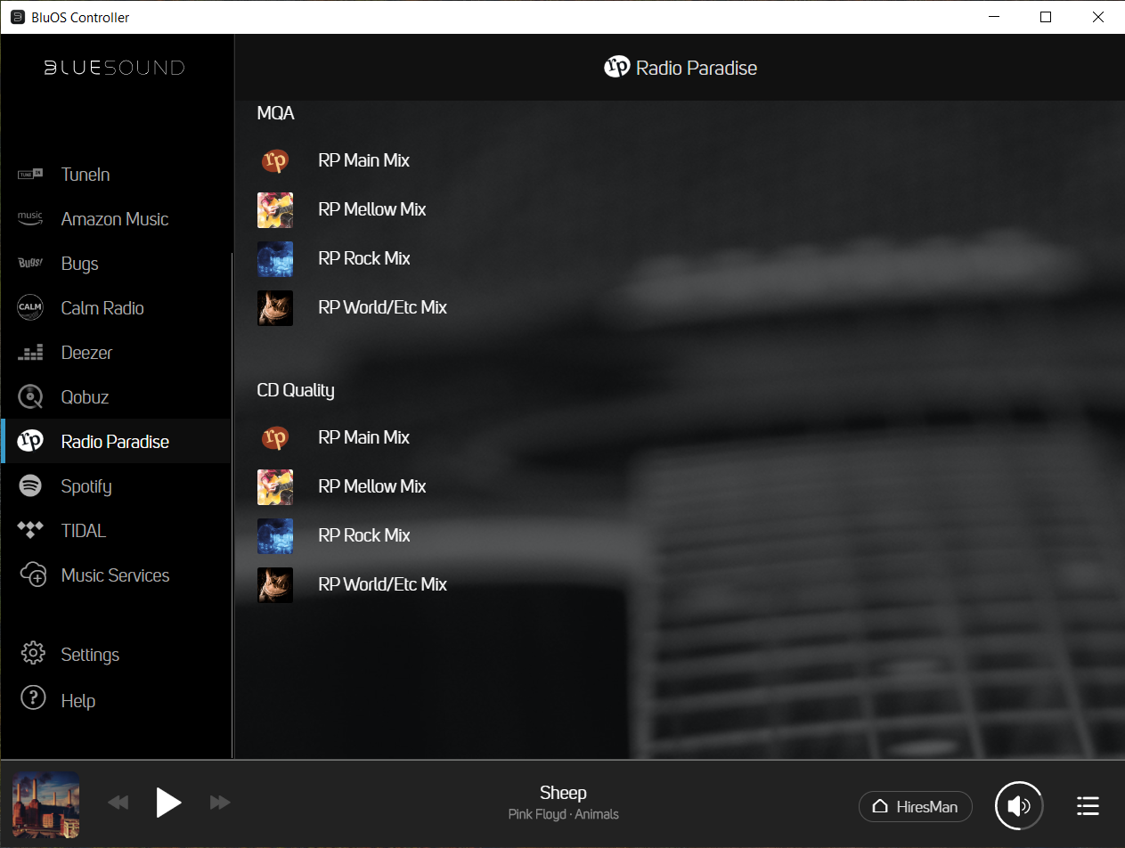This screenshot has height=848, width=1125.
Task: Click the Music Services cloud plus icon
Action: pos(33,575)
